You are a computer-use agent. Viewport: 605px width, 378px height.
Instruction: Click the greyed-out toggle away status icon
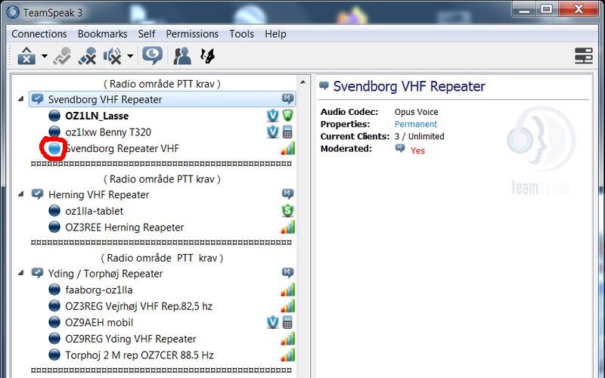(x=62, y=56)
